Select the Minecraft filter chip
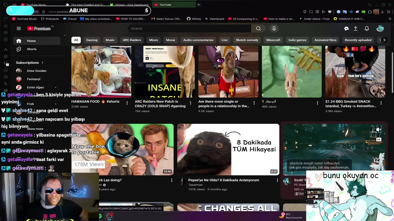The height and width of the screenshot is (221, 394). coord(273,40)
